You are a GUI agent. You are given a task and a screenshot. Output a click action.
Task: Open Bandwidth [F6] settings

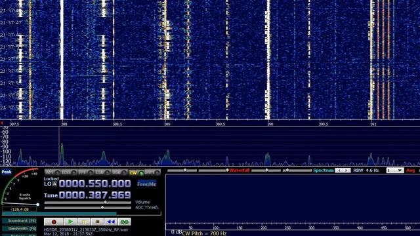click(19, 229)
